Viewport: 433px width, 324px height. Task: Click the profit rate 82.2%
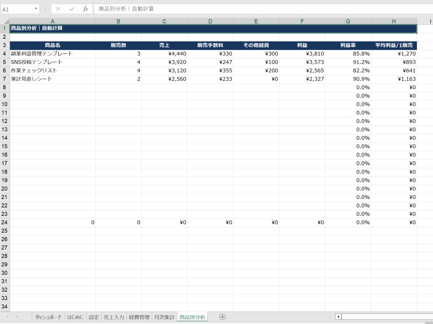tap(348, 71)
